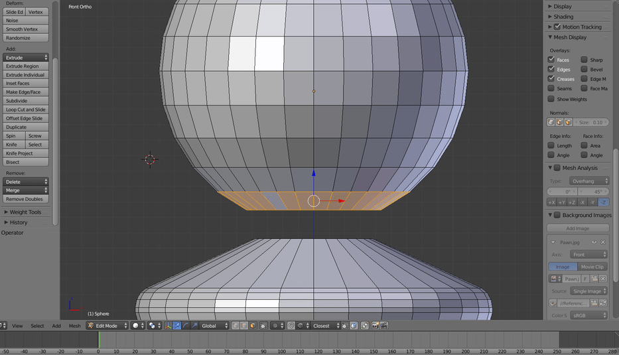
Task: Open the Mesh menu in header
Action: [x=75, y=326]
